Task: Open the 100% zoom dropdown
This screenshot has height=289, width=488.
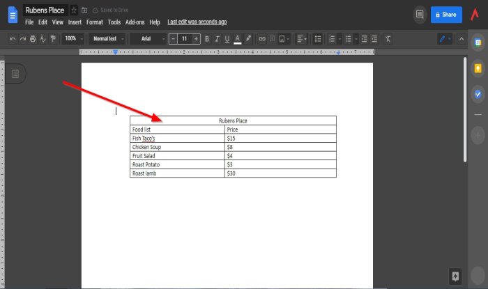Action: coord(73,38)
